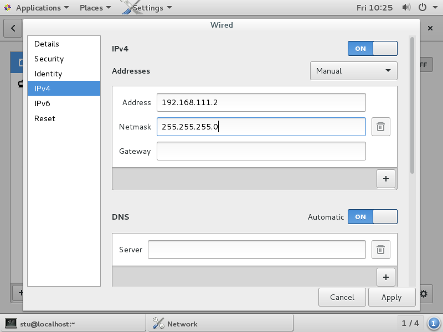Open the power menu icon in top bar
Image resolution: width=443 pixels, height=332 pixels.
tap(425, 8)
